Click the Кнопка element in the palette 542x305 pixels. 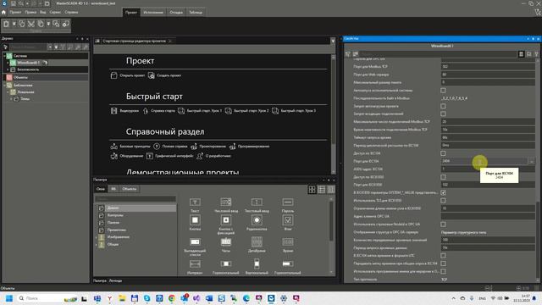tap(195, 222)
